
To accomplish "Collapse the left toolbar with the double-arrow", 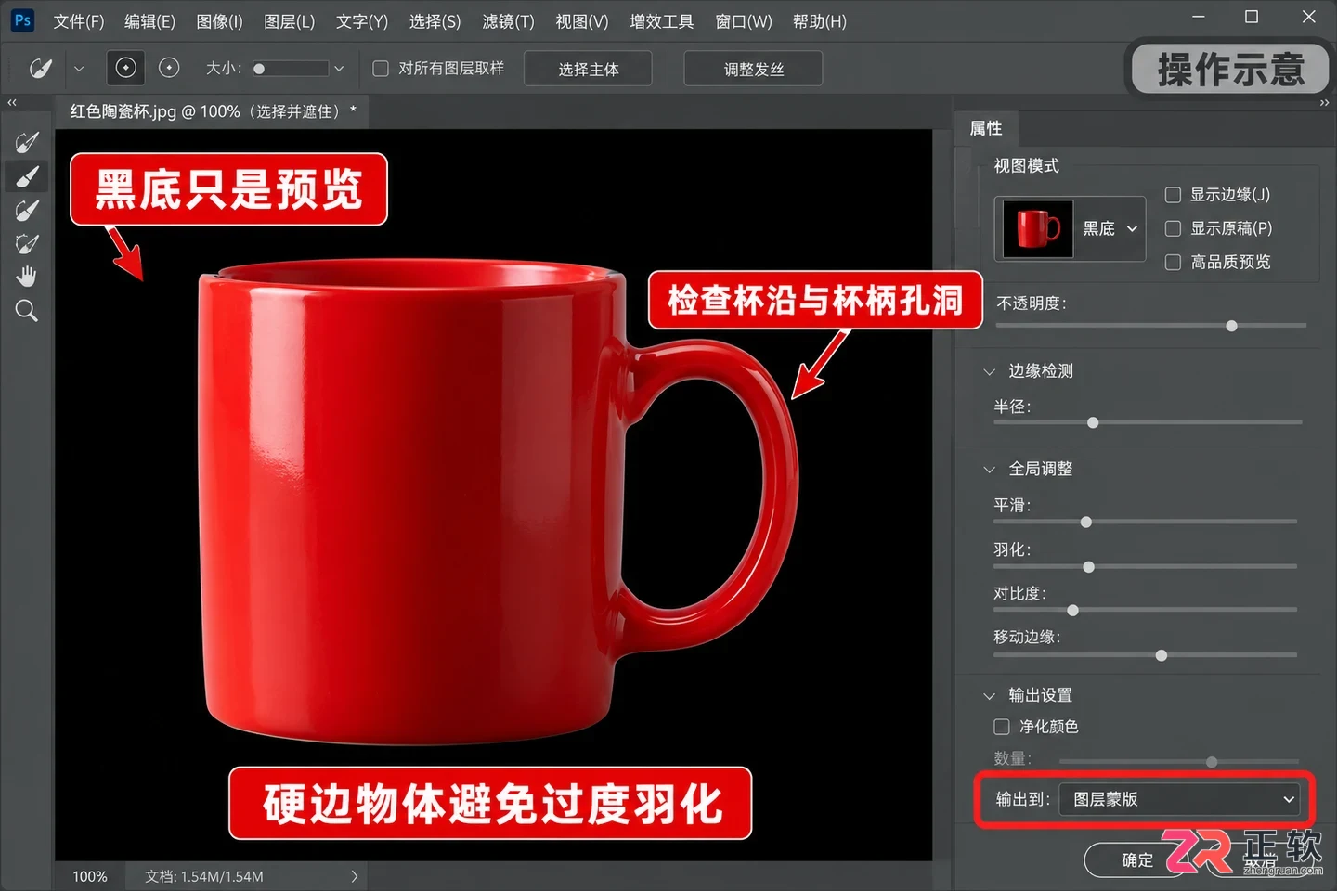I will 12,103.
